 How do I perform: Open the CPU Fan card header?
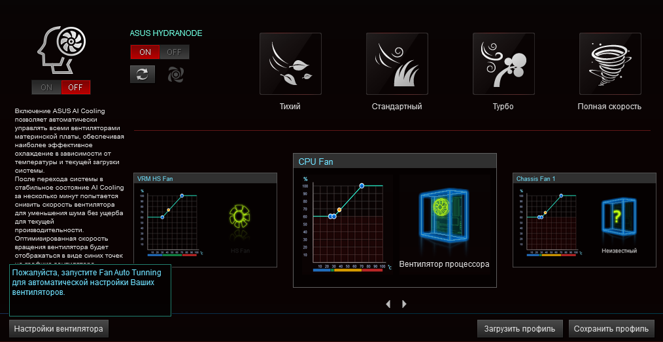(394, 162)
